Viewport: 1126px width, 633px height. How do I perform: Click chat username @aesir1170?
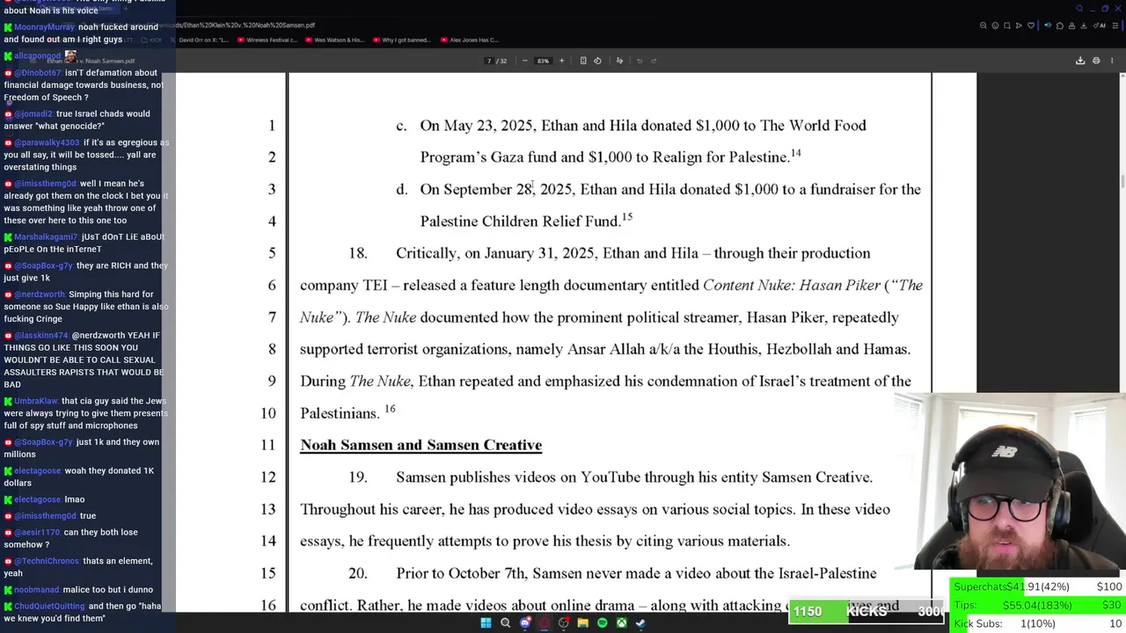tap(38, 532)
